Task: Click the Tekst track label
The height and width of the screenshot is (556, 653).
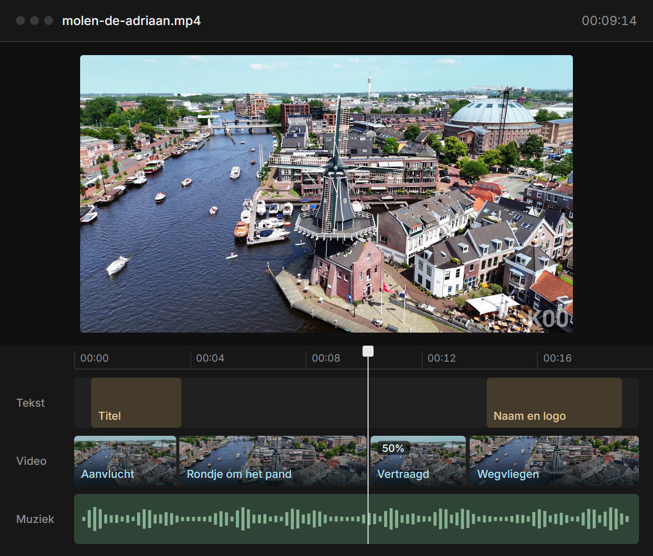Action: point(31,403)
